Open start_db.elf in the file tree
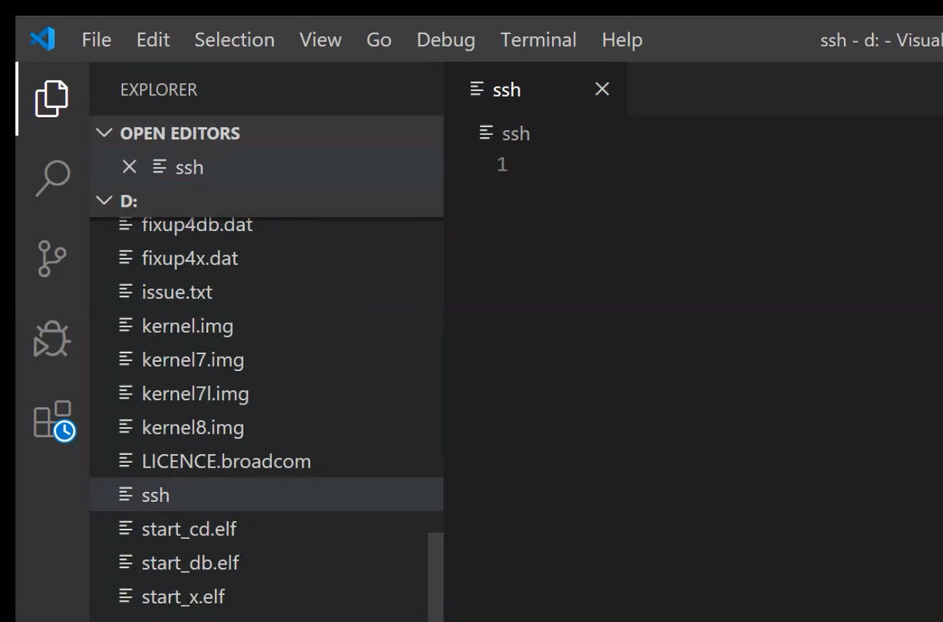This screenshot has height=622, width=943. click(267, 563)
